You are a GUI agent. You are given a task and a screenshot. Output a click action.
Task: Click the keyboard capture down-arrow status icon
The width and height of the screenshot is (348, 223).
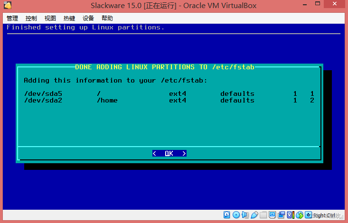tap(308, 214)
